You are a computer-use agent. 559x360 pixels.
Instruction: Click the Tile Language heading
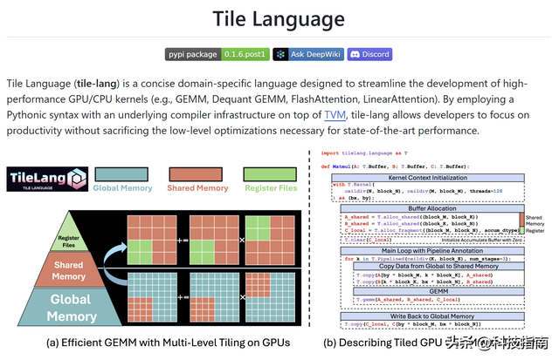279,19
